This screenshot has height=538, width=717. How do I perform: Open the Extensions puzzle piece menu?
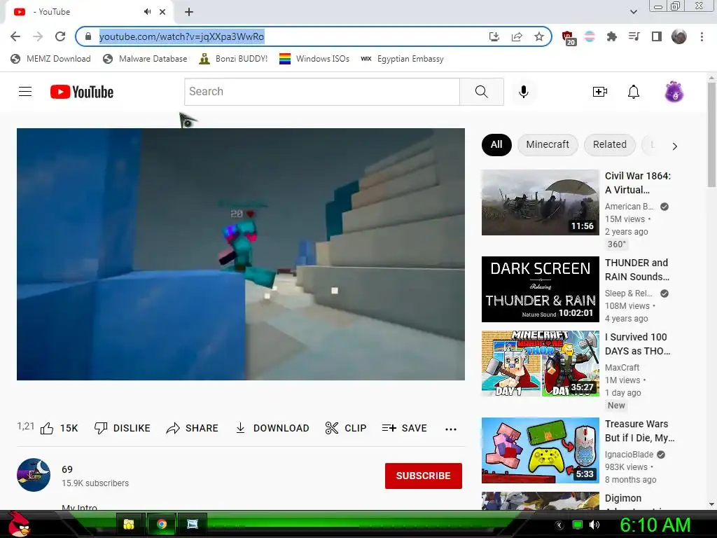[x=612, y=36]
